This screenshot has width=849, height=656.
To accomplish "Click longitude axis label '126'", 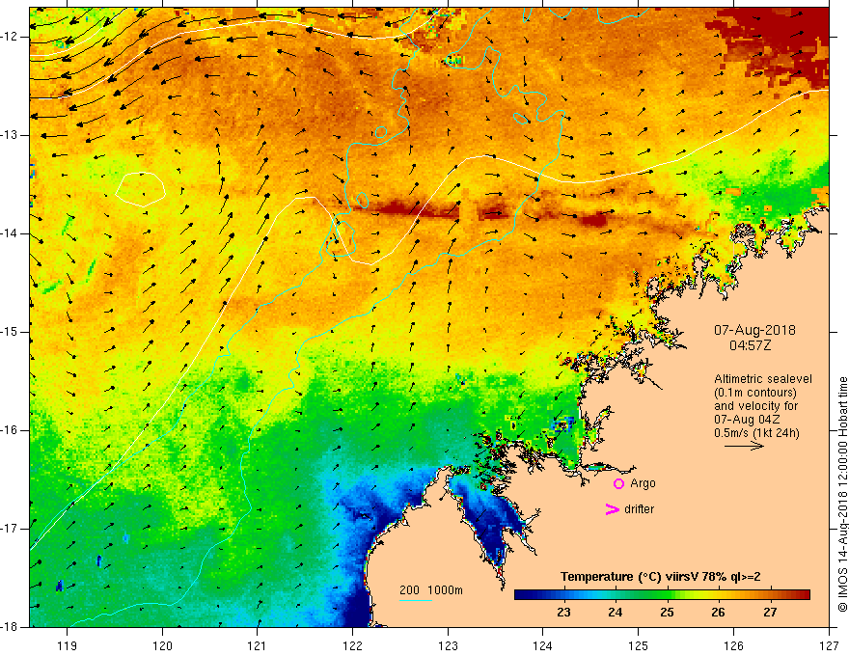I will (733, 645).
